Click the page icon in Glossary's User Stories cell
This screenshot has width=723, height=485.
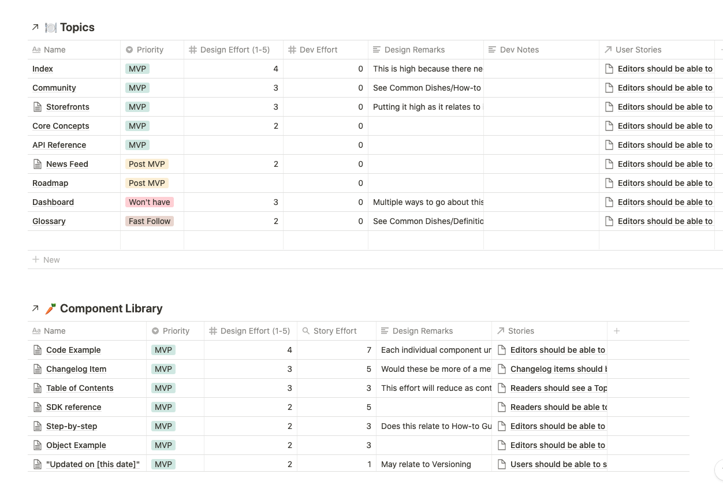pos(609,221)
